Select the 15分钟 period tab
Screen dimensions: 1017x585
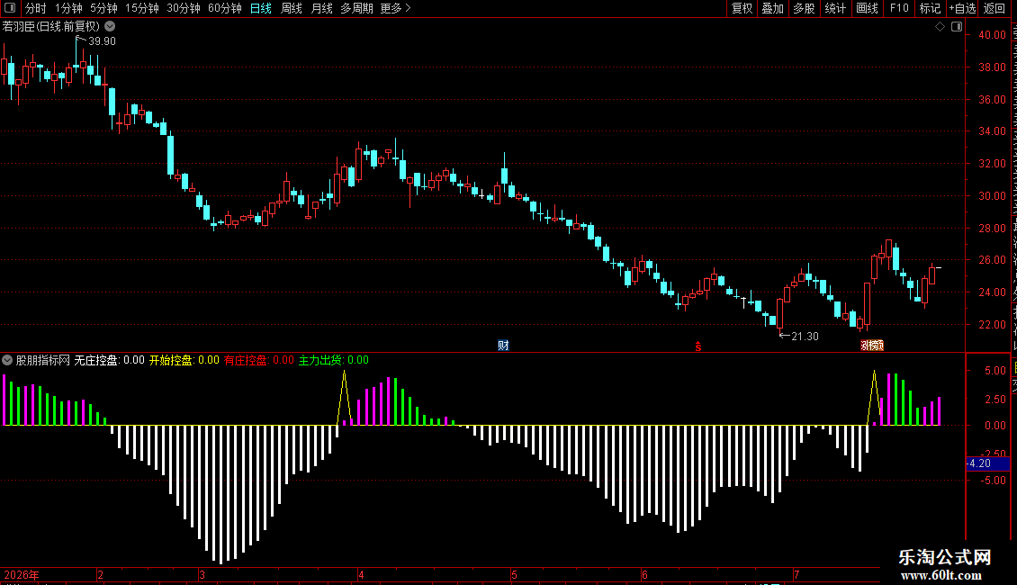[141, 8]
